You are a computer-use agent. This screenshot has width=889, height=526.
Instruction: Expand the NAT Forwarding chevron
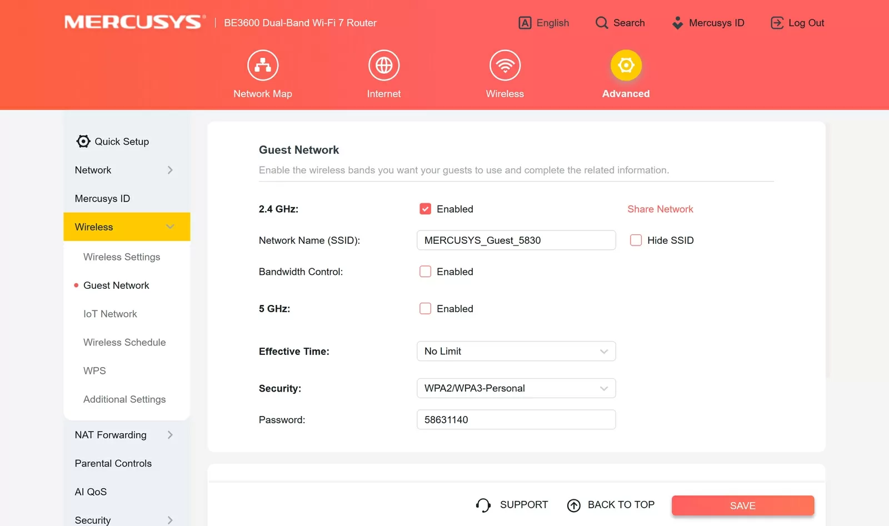point(170,435)
